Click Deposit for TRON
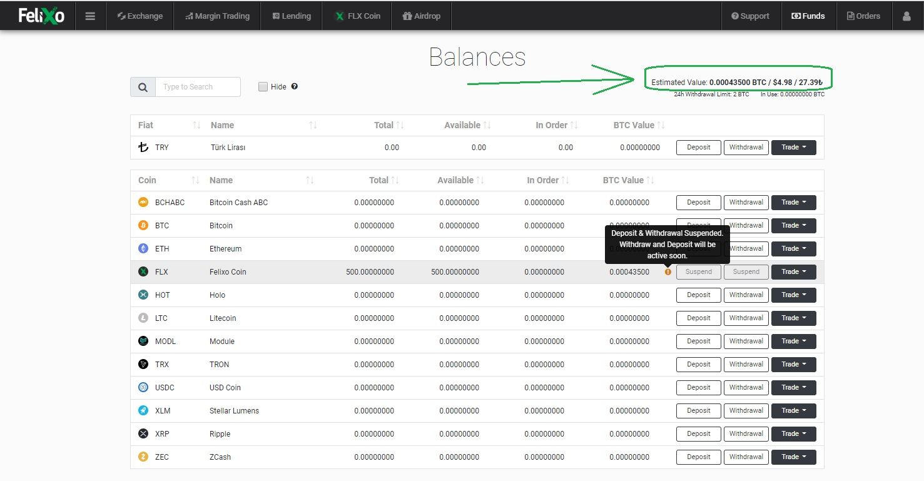The height and width of the screenshot is (481, 924). coord(699,365)
